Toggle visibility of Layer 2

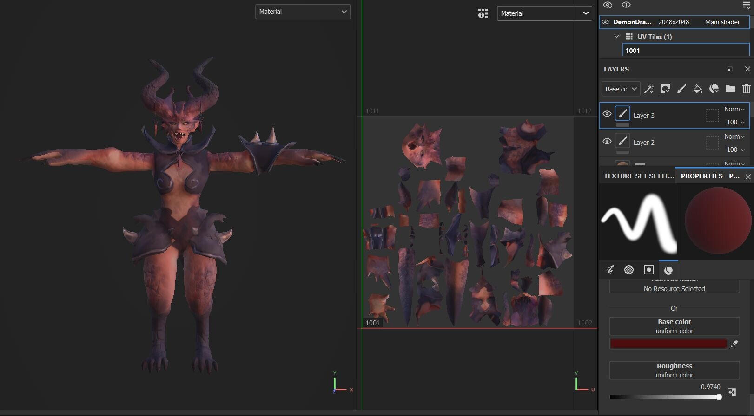click(x=607, y=141)
